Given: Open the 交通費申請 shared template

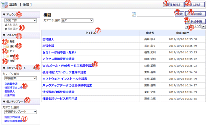Looking at the screenshot, I should tap(11, 84).
